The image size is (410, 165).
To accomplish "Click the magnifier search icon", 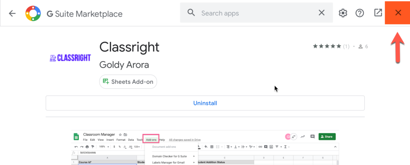I will [x=191, y=13].
